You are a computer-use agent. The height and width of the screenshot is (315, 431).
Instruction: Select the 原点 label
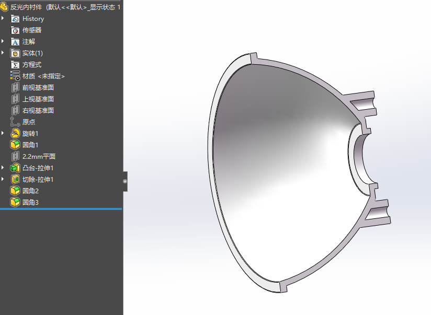[29, 122]
